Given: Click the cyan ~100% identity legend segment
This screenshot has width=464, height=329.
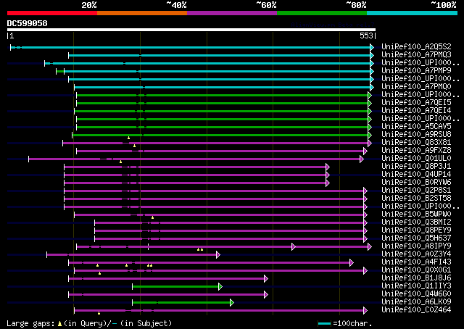Looking at the screenshot, I should [x=413, y=13].
